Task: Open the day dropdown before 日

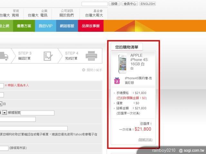Action: tap(1, 104)
